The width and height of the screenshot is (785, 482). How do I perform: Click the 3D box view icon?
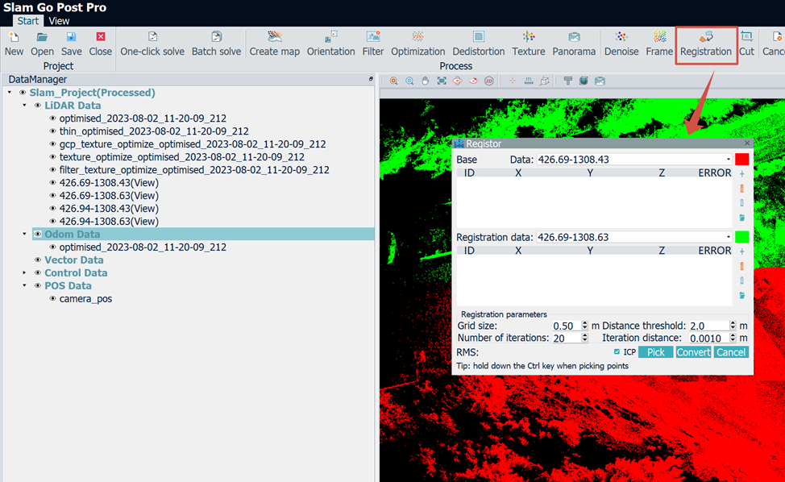click(x=545, y=81)
